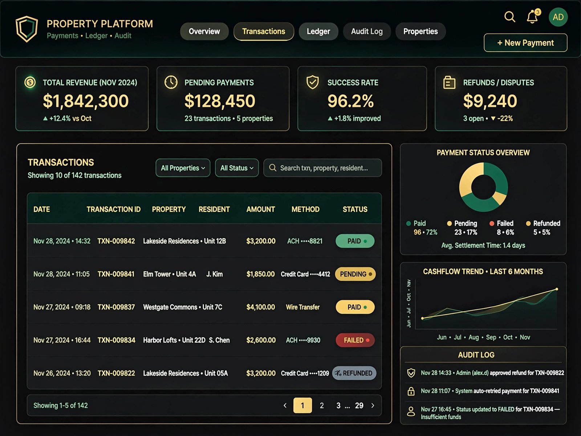Viewport: 581px width, 436px height.
Task: Click the STATUS column header
Action: 355,209
